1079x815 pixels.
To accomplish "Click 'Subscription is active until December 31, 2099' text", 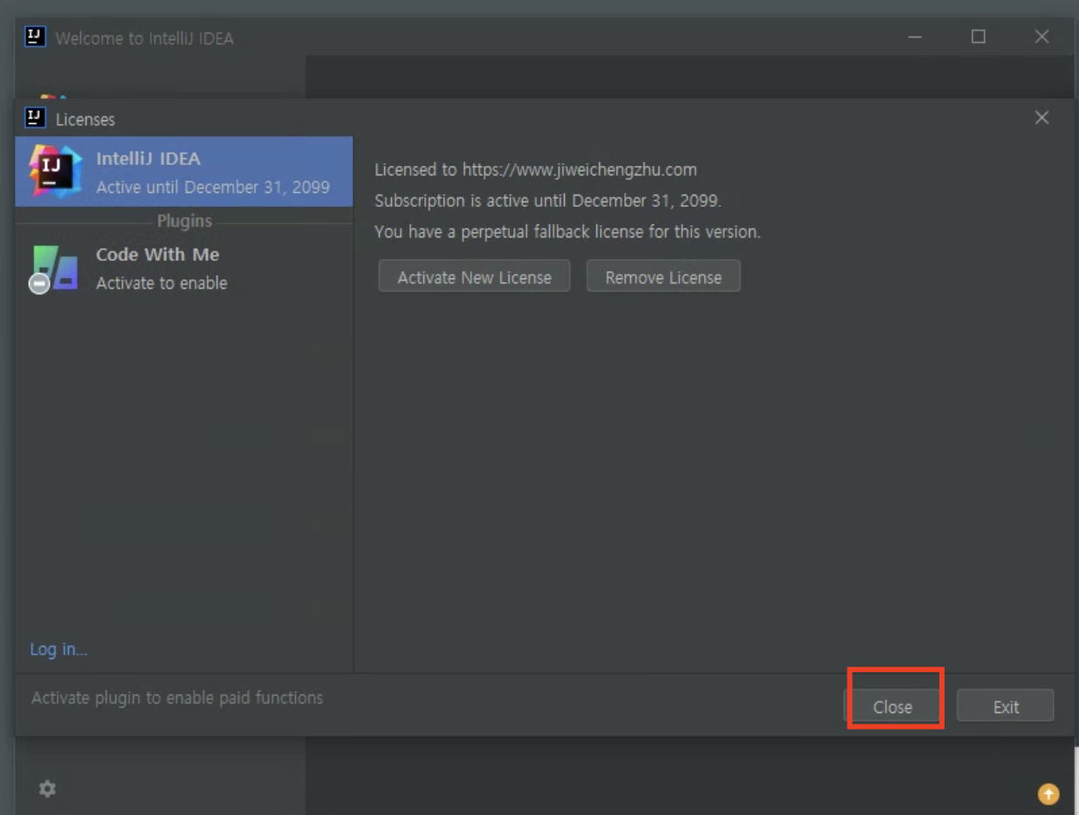I will tap(548, 201).
